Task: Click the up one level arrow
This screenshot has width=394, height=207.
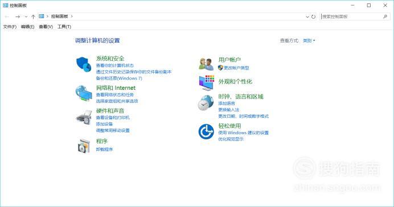Action: pyautogui.click(x=33, y=16)
